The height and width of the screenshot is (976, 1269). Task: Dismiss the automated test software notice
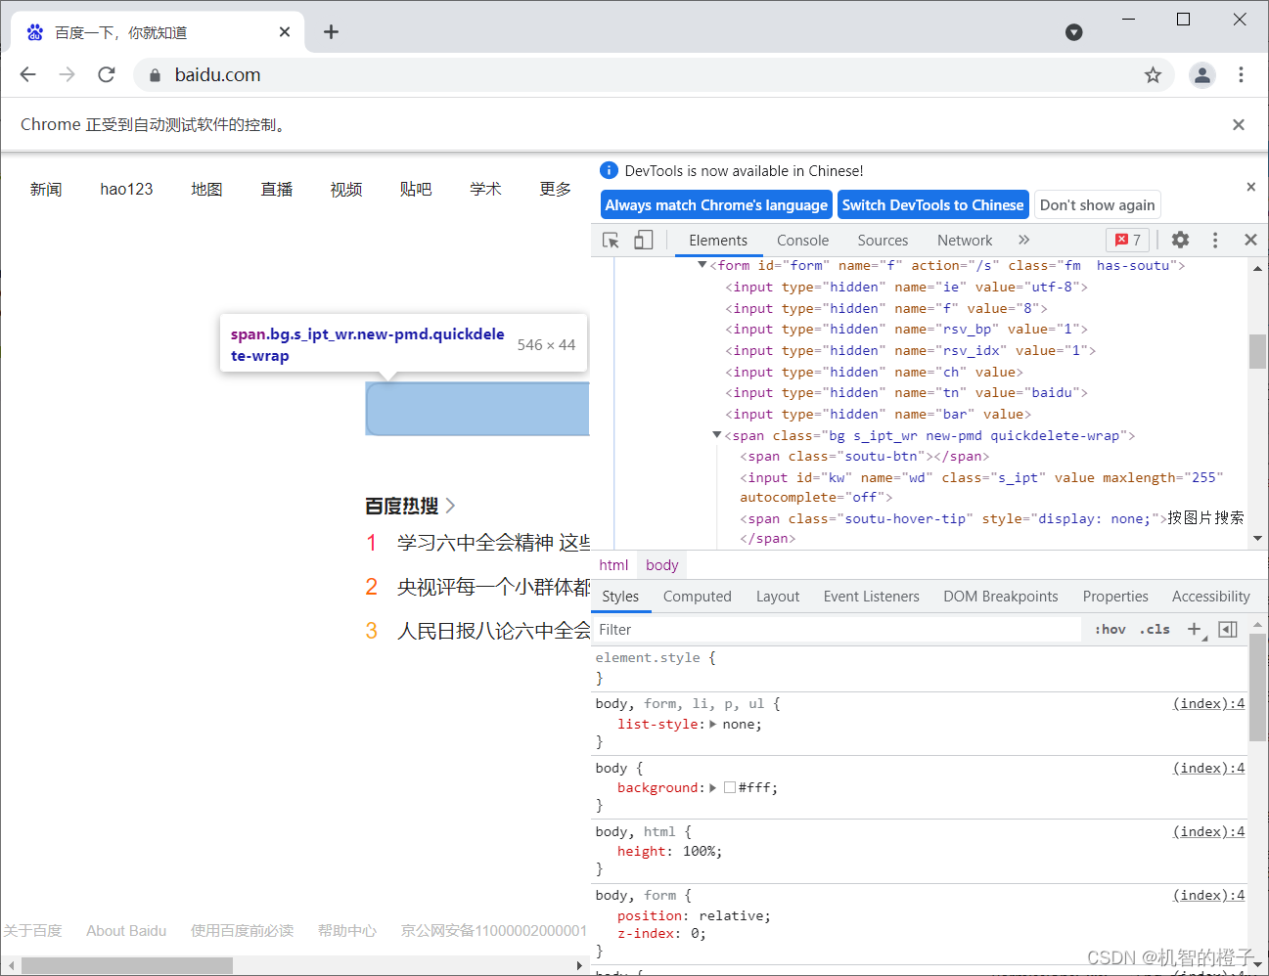coord(1239,125)
